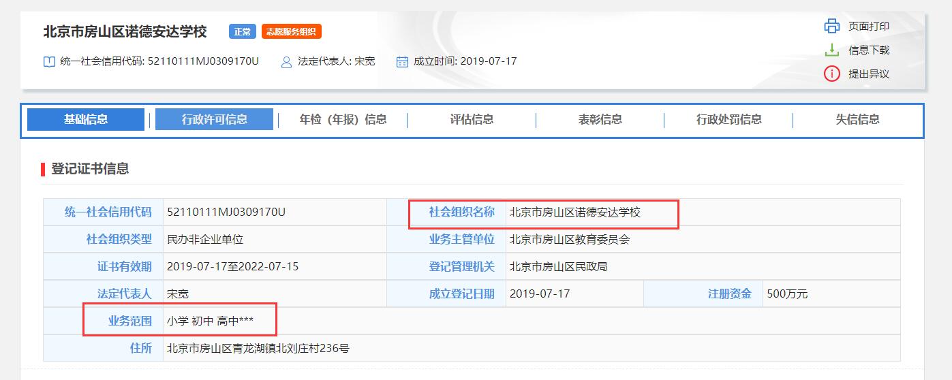Go to the 评估信息 tab
952x380 pixels.
coord(472,119)
